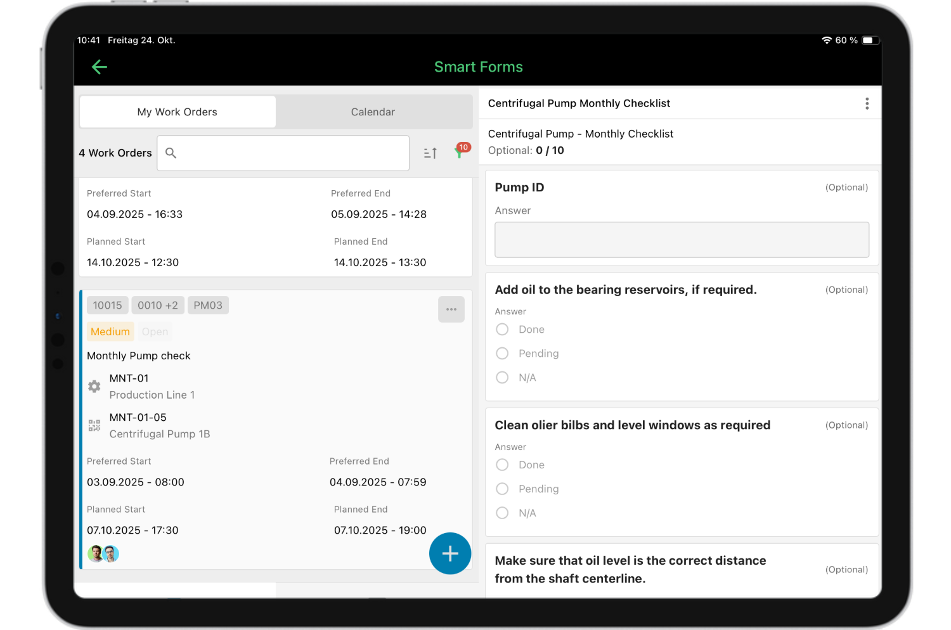
Task: Open the kebab menu on Centrifugal Pump Monthly Checklist
Action: click(867, 103)
